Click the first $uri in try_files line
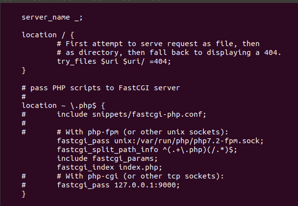 [111, 61]
